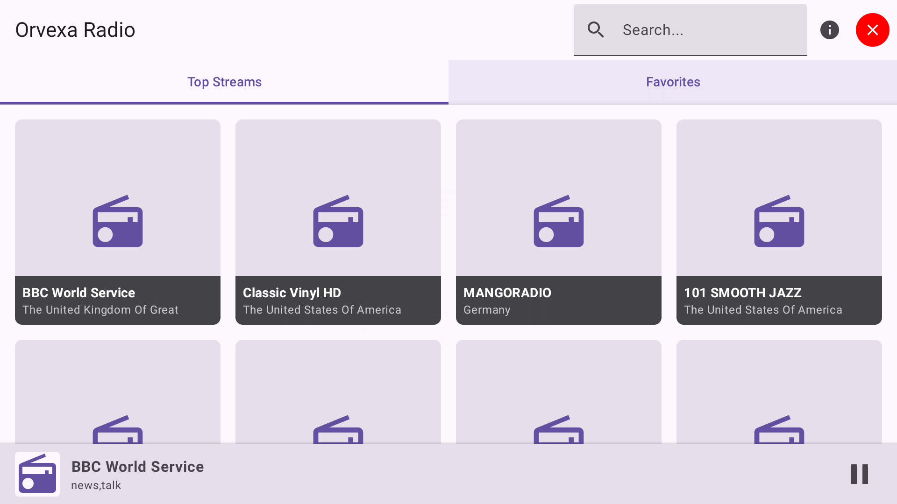This screenshot has height=504, width=897.
Task: Open the station card below BBC World Service
Action: click(118, 392)
